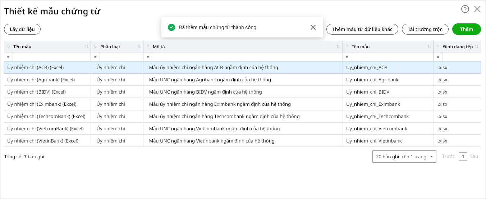Image resolution: width=486 pixels, height=199 pixels.
Task: Sort by Định dạng tệp arrows icon
Action: click(477, 47)
